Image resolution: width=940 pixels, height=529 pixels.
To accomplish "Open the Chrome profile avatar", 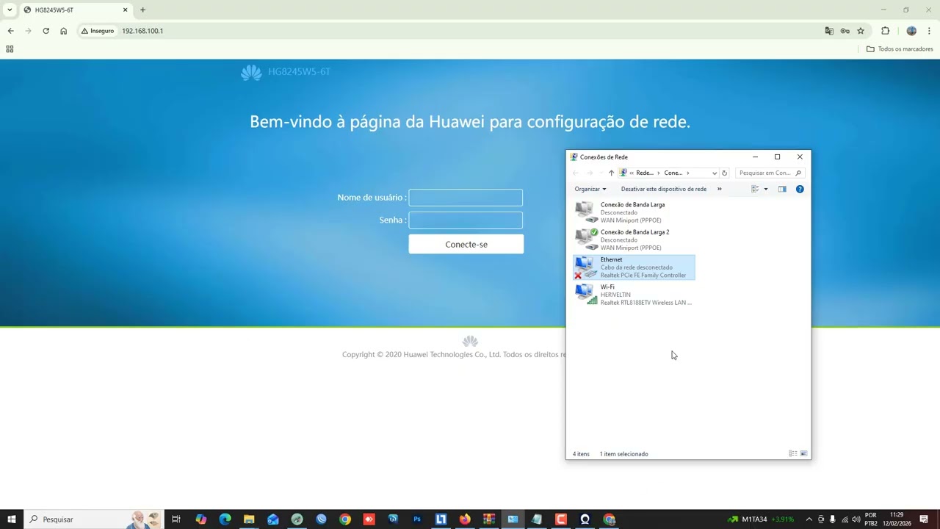I will click(911, 31).
